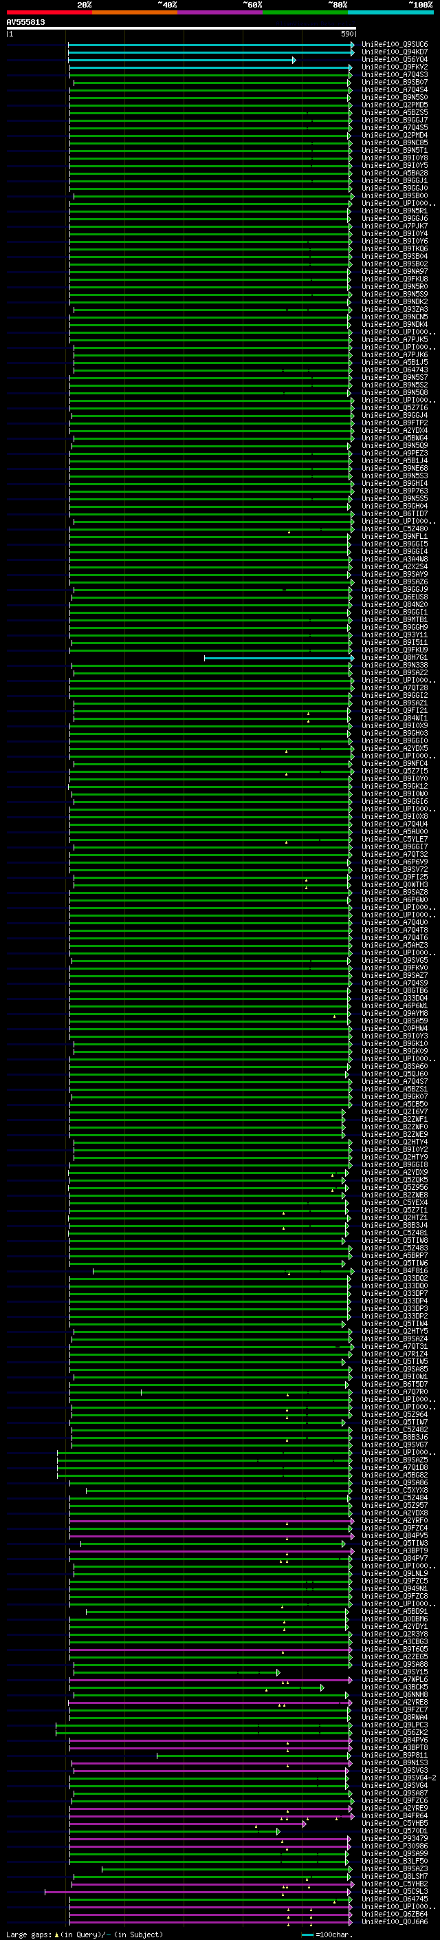Select label UniRef100_P30986

pos(394,1846)
